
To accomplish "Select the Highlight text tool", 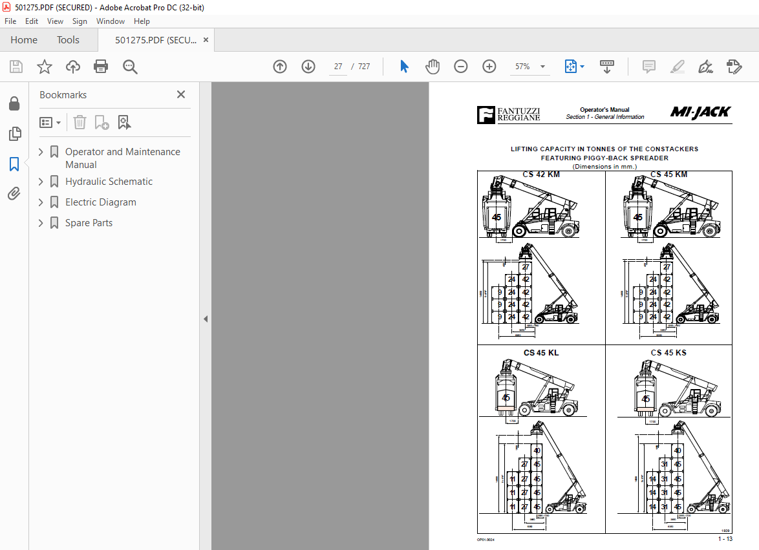I will point(677,67).
